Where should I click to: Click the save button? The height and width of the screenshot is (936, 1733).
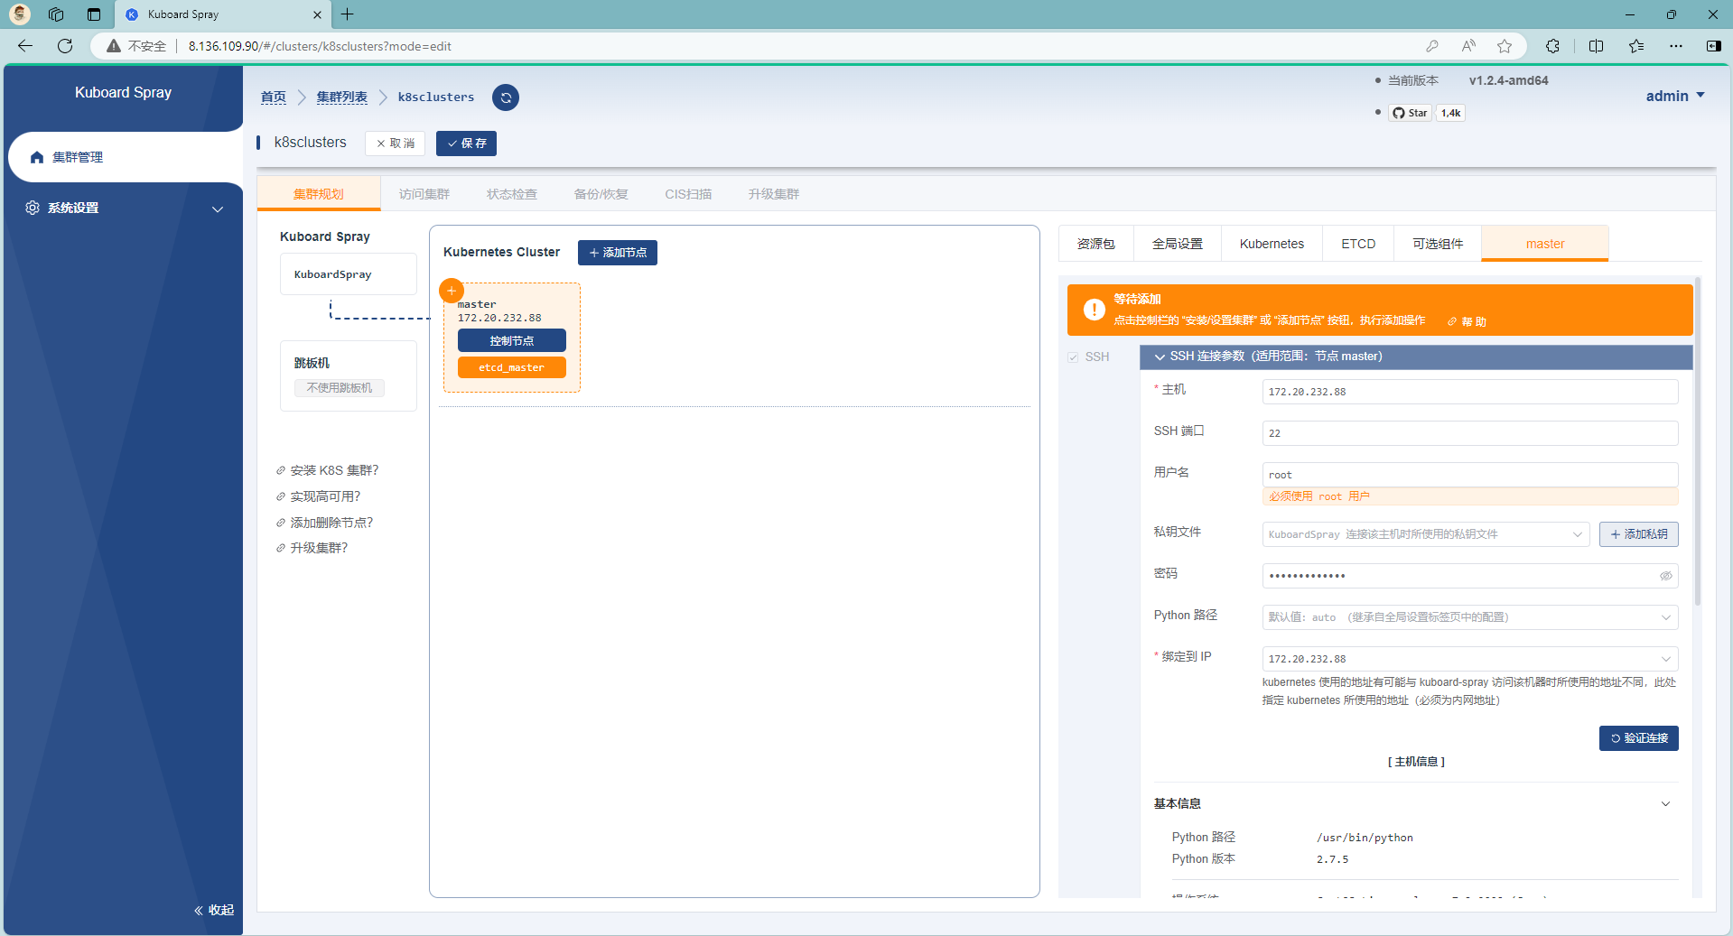pos(466,144)
